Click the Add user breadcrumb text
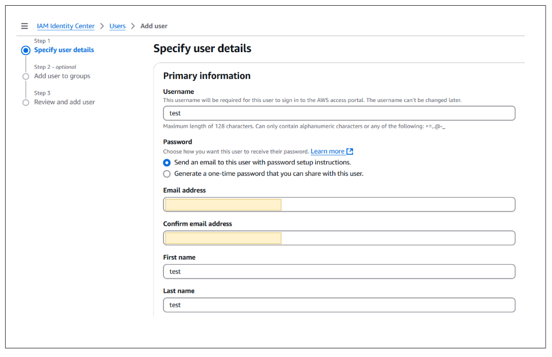 coord(154,26)
